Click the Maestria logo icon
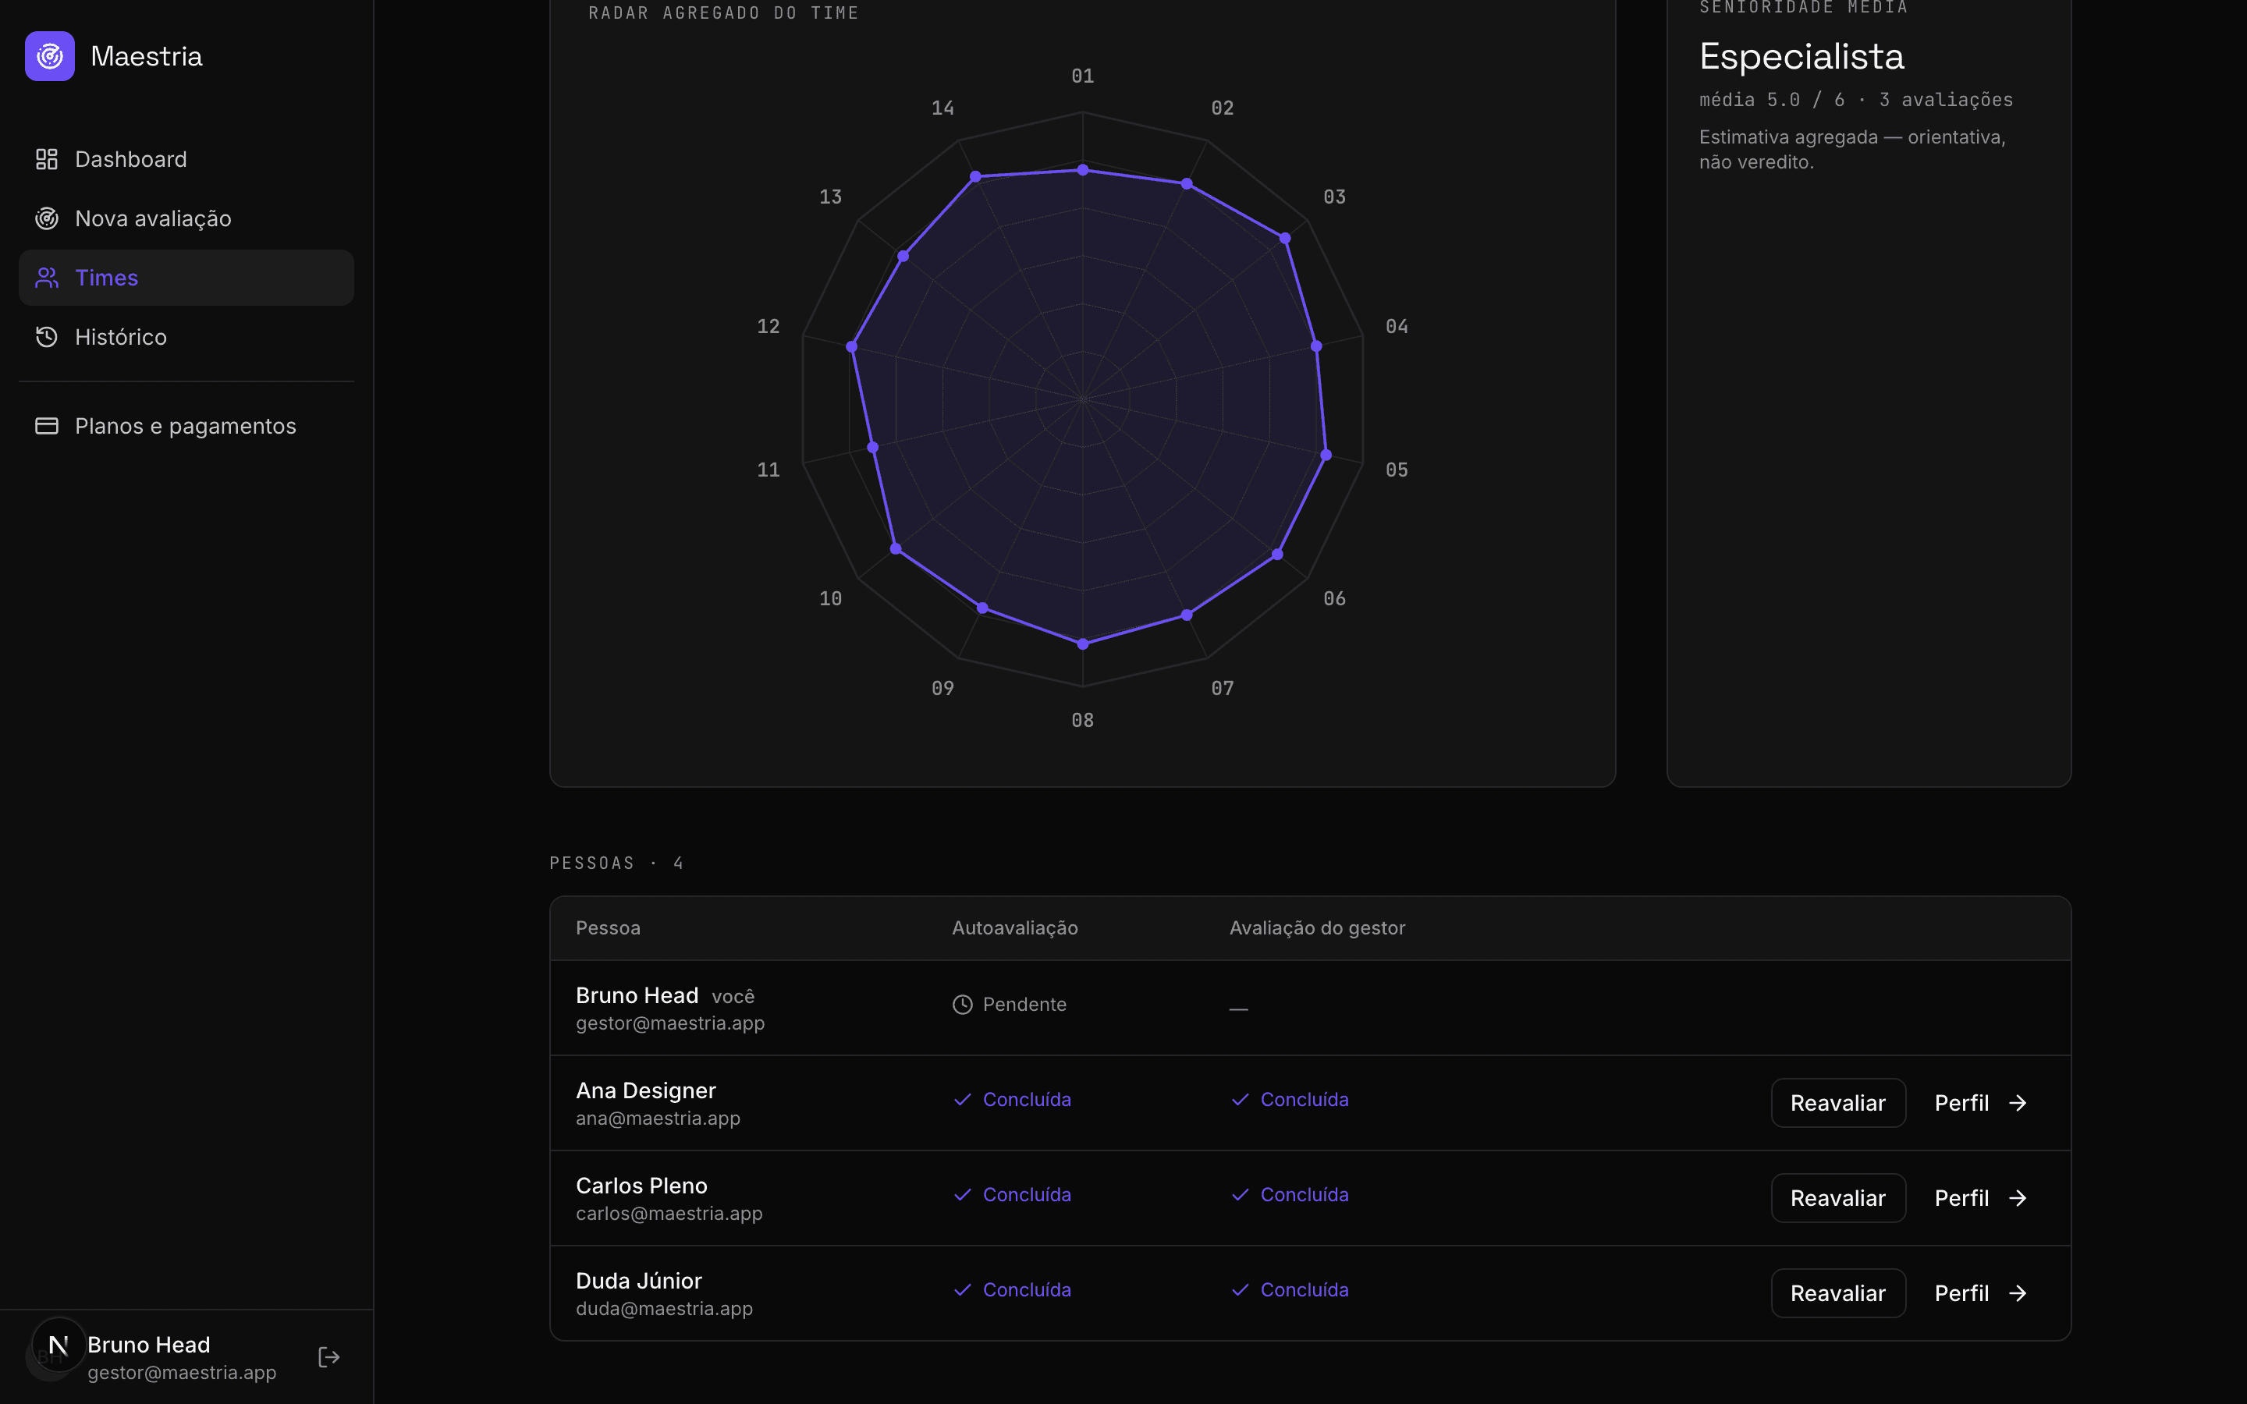This screenshot has width=2247, height=1404. click(49, 55)
